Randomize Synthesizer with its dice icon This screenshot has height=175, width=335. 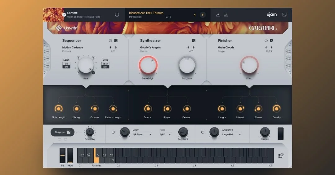194,41
